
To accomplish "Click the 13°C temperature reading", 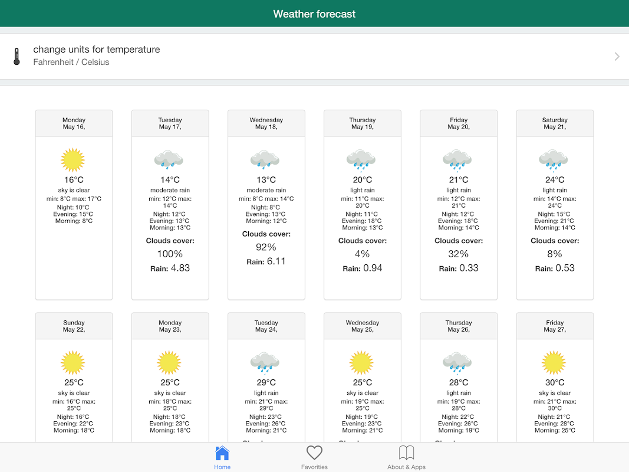I will click(x=266, y=180).
